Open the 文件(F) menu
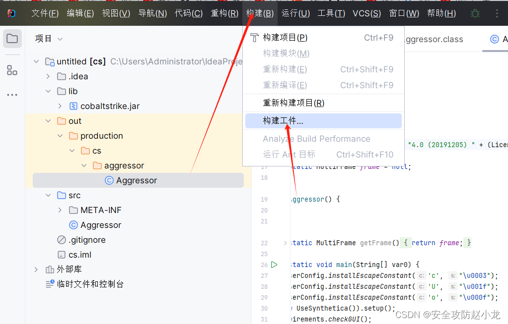508x324 pixels. [x=45, y=13]
